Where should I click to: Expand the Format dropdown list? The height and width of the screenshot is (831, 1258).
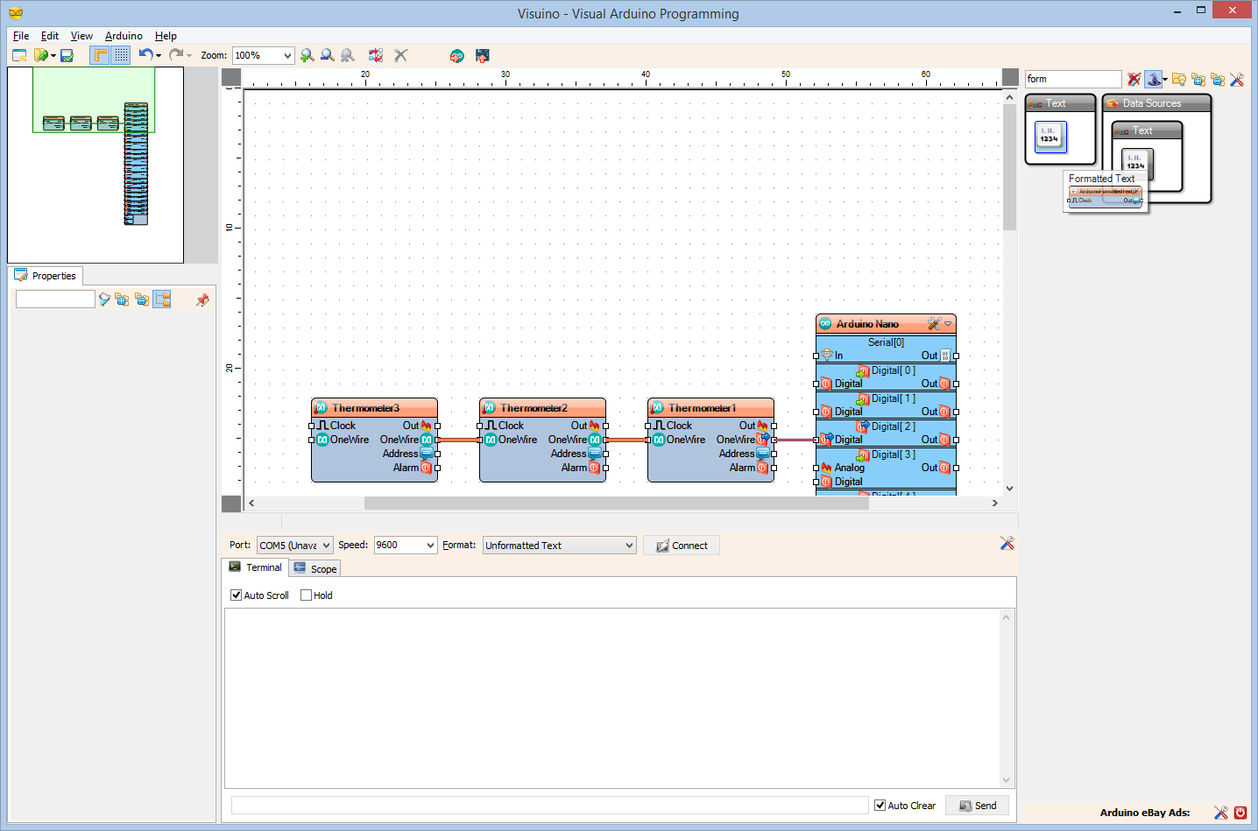point(629,546)
